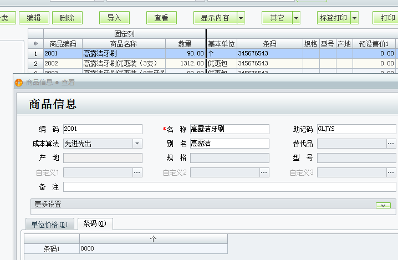The image size is (398, 260).
Task: Click the 商品信息 window title icon
Action: tap(19, 83)
